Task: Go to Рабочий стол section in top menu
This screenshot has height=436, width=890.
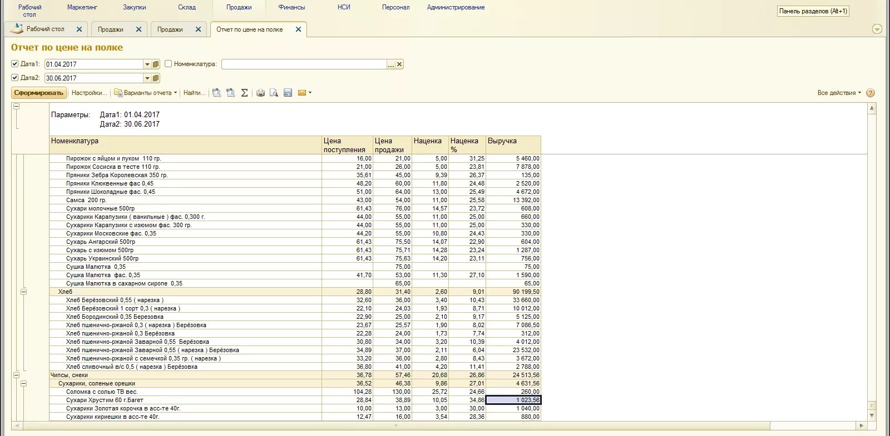Action: (29, 11)
